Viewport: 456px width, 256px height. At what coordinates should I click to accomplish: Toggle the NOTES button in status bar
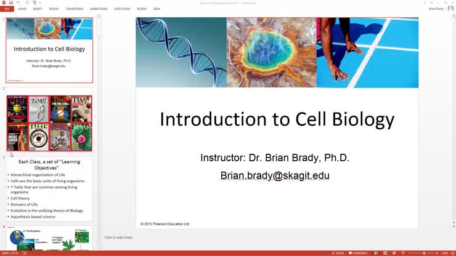click(338, 253)
